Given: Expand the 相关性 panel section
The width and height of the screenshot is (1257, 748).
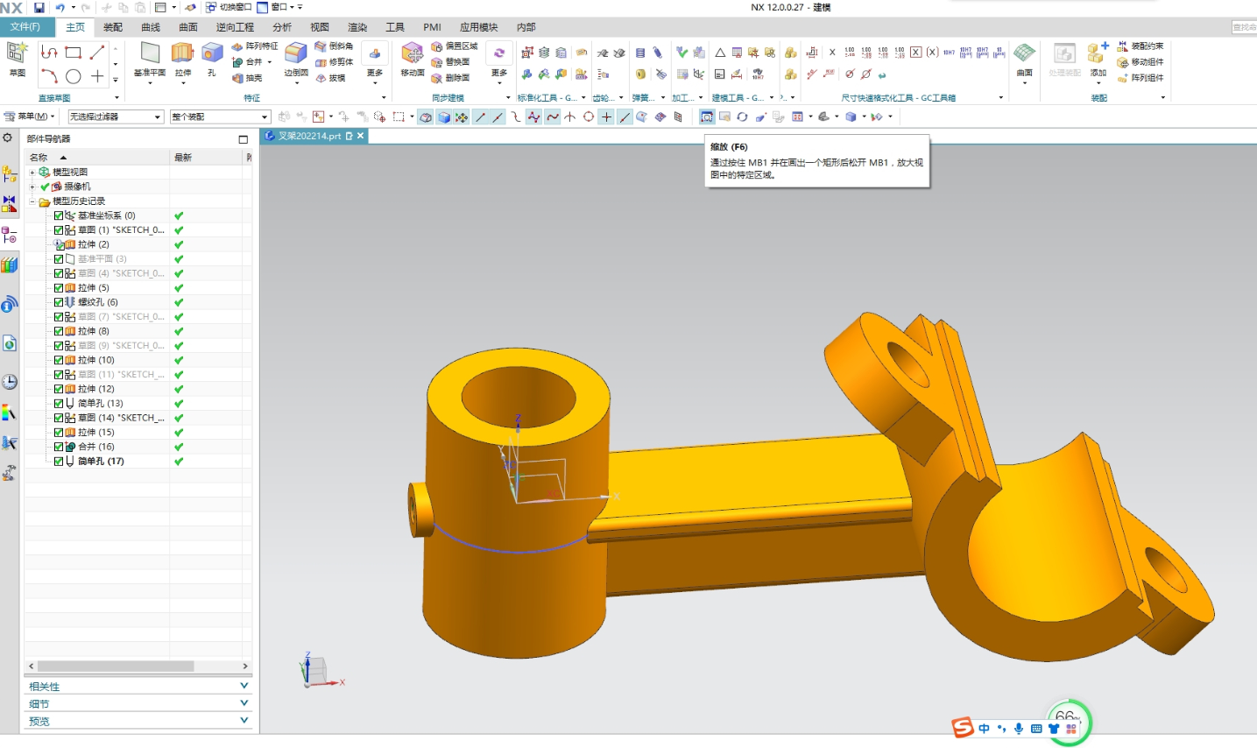Looking at the screenshot, I should pyautogui.click(x=138, y=687).
